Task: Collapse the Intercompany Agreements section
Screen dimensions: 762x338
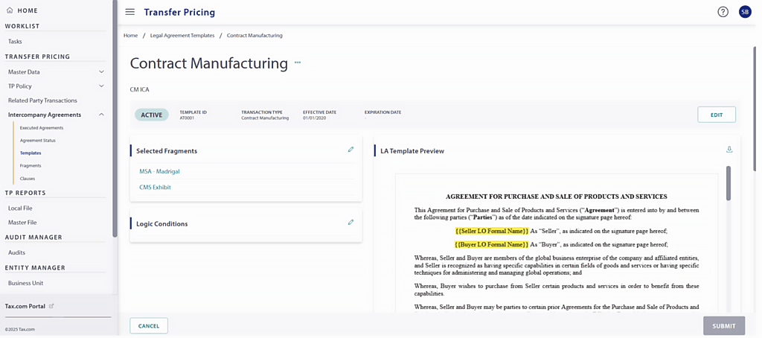Action: [101, 115]
